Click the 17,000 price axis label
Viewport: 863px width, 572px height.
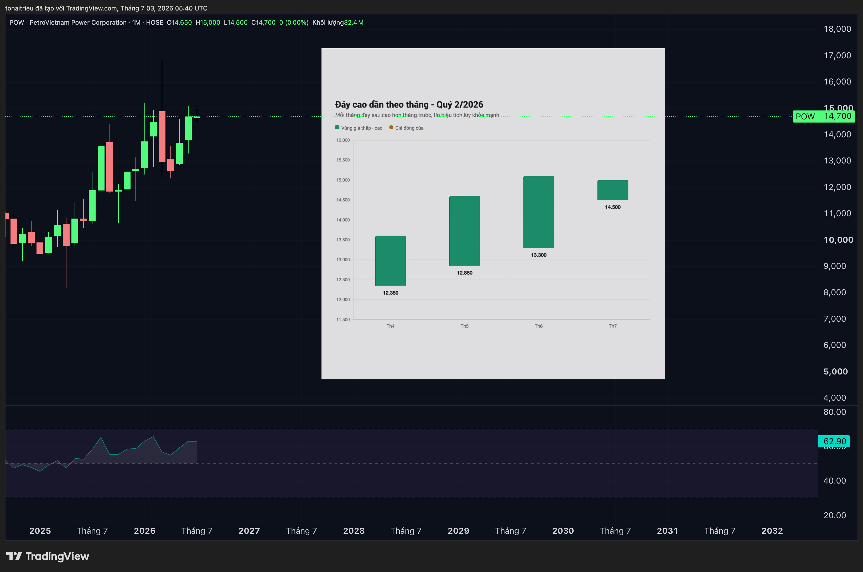[x=837, y=55]
